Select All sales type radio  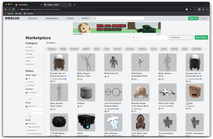[x=26, y=79]
